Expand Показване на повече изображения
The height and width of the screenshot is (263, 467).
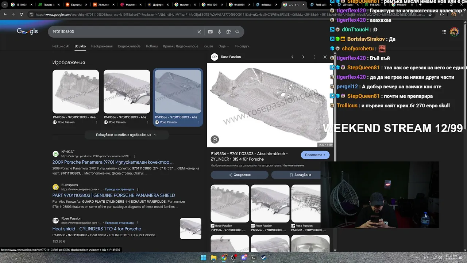126,135
